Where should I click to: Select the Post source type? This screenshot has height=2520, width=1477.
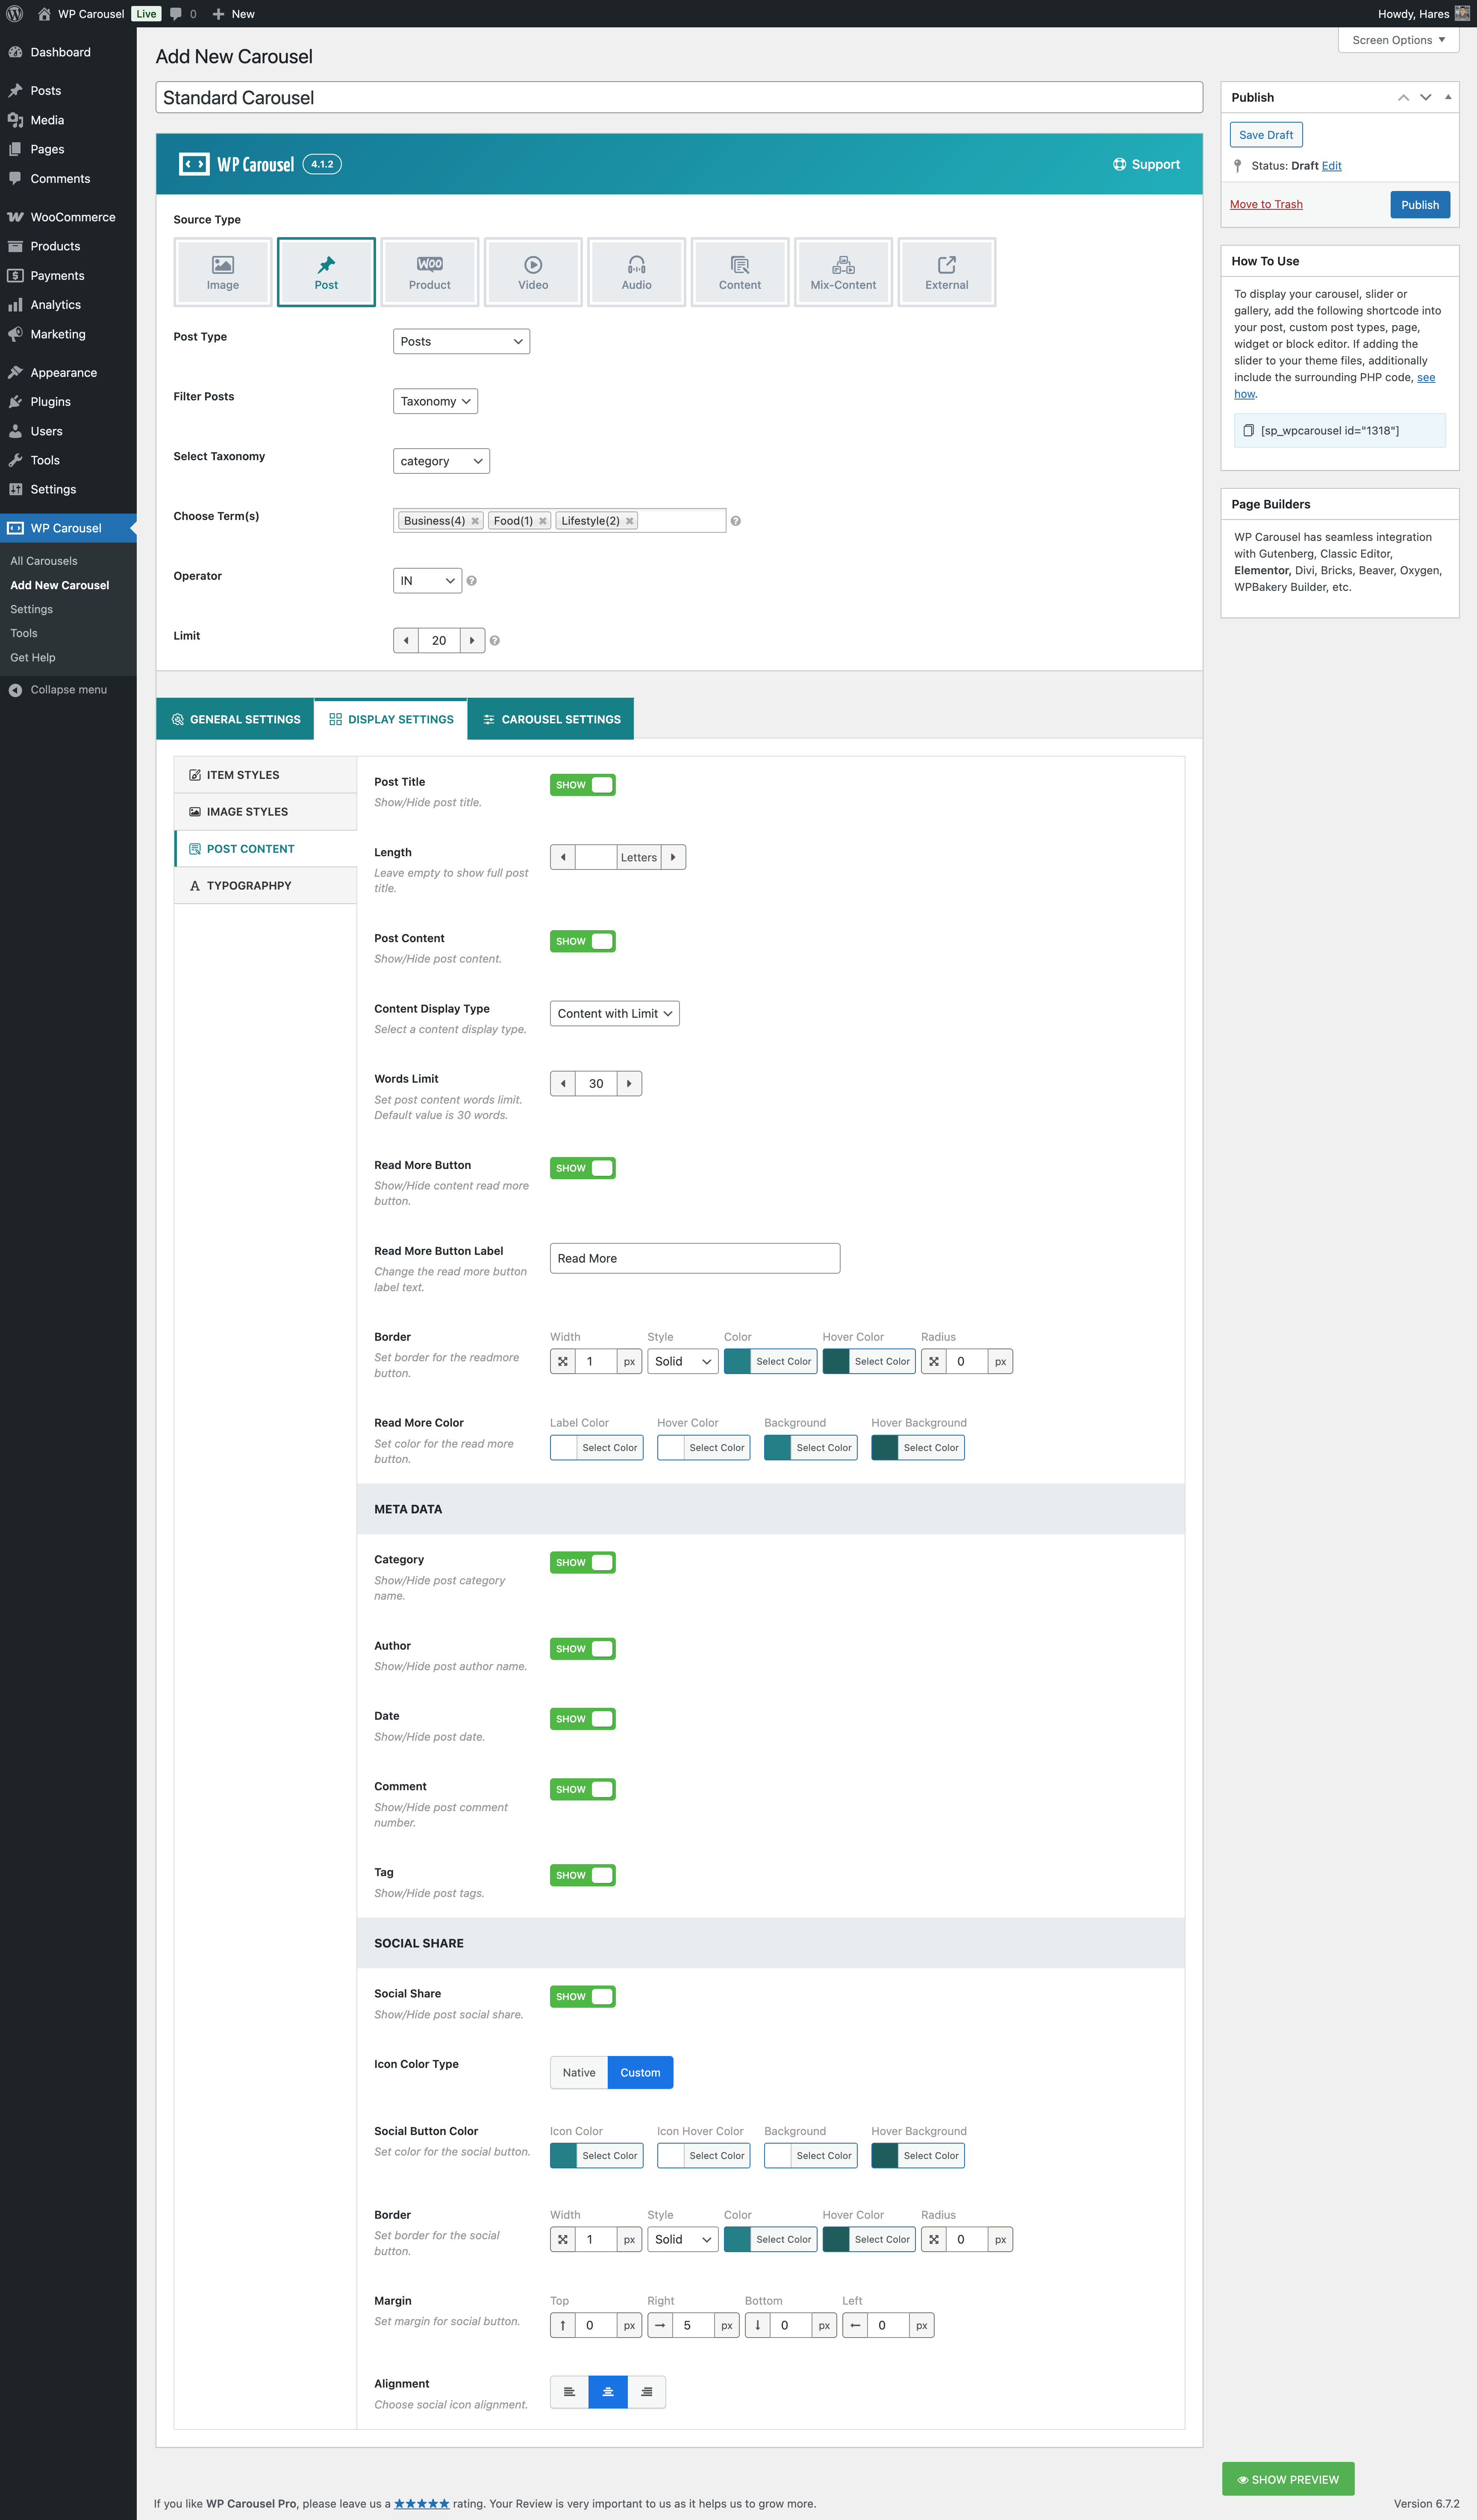326,272
